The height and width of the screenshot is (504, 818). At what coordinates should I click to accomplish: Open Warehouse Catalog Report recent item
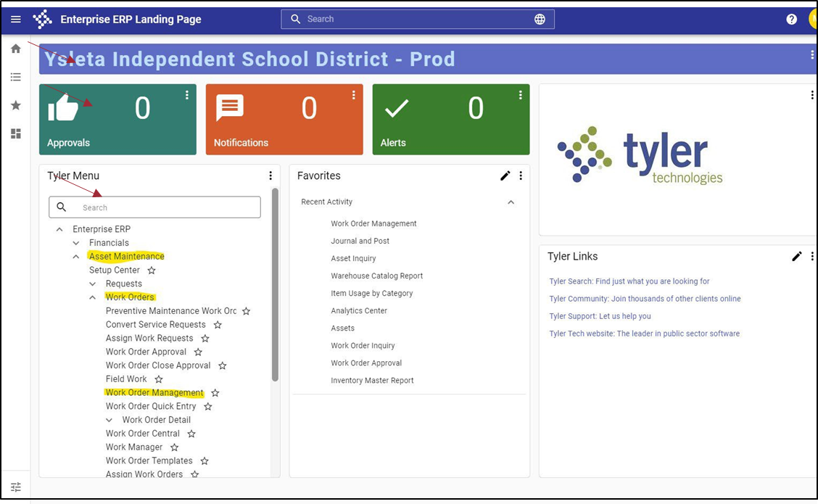pos(376,276)
